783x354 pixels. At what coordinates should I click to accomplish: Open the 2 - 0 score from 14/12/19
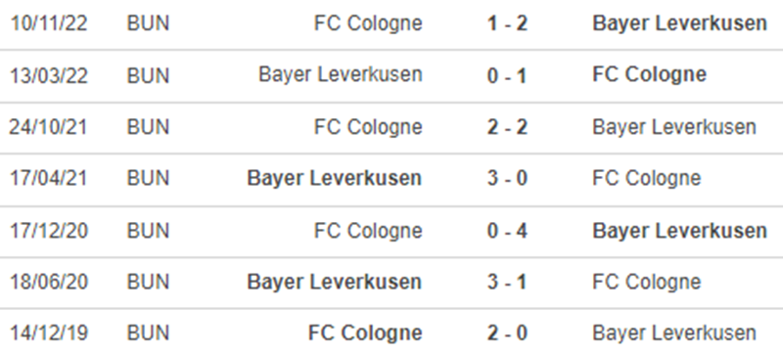click(507, 333)
